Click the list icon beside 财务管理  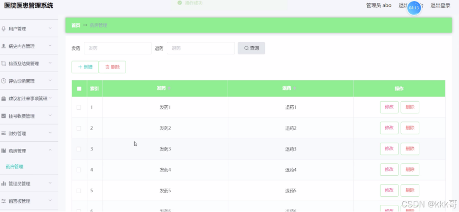(x=4, y=133)
